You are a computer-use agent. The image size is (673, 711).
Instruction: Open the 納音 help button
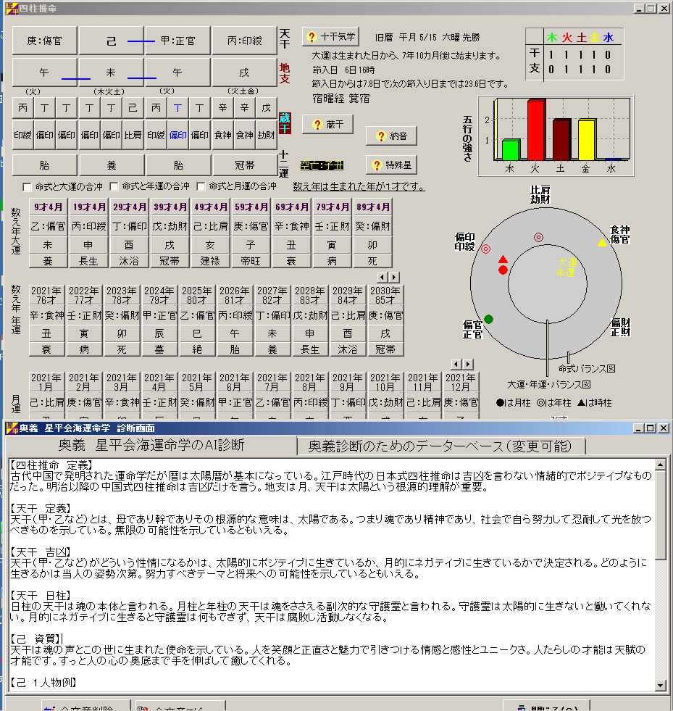tap(391, 136)
